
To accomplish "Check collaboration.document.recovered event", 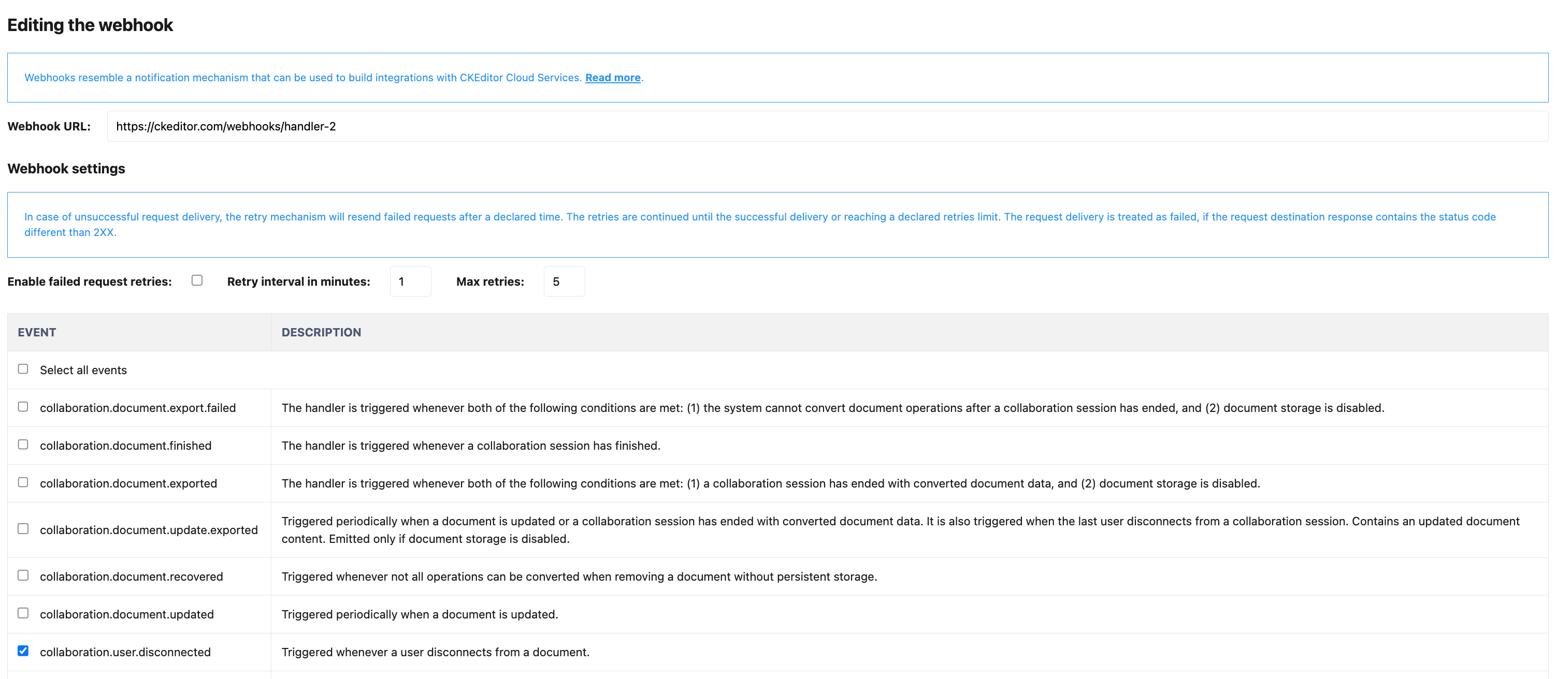I will pos(23,575).
